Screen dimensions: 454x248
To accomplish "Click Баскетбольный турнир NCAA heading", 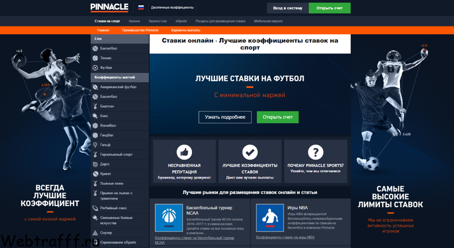I will click(x=209, y=210).
